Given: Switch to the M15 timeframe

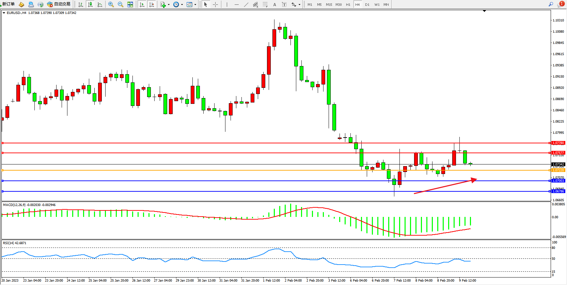Looking at the screenshot, I should coord(329,4).
